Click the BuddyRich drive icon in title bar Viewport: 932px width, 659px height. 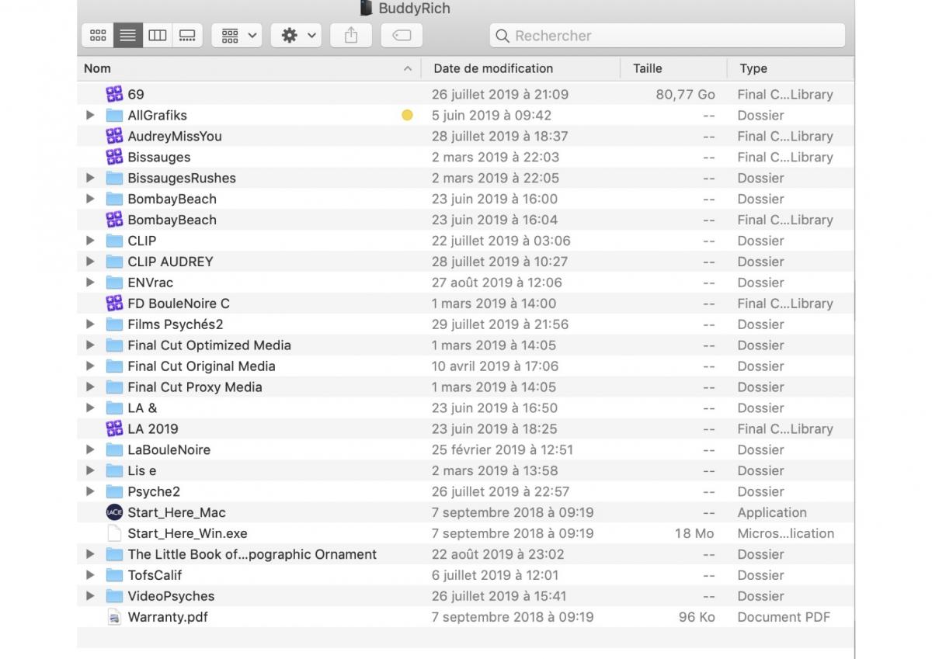point(367,8)
